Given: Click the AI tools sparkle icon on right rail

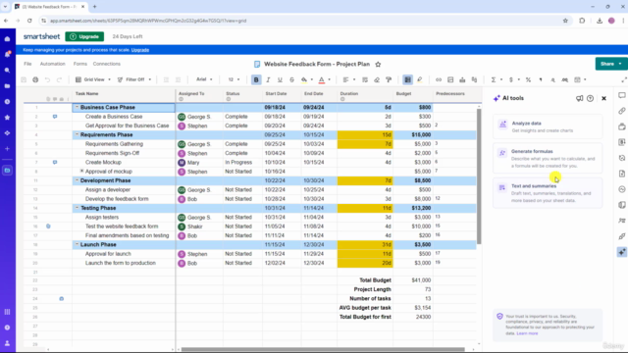Looking at the screenshot, I should (x=621, y=252).
